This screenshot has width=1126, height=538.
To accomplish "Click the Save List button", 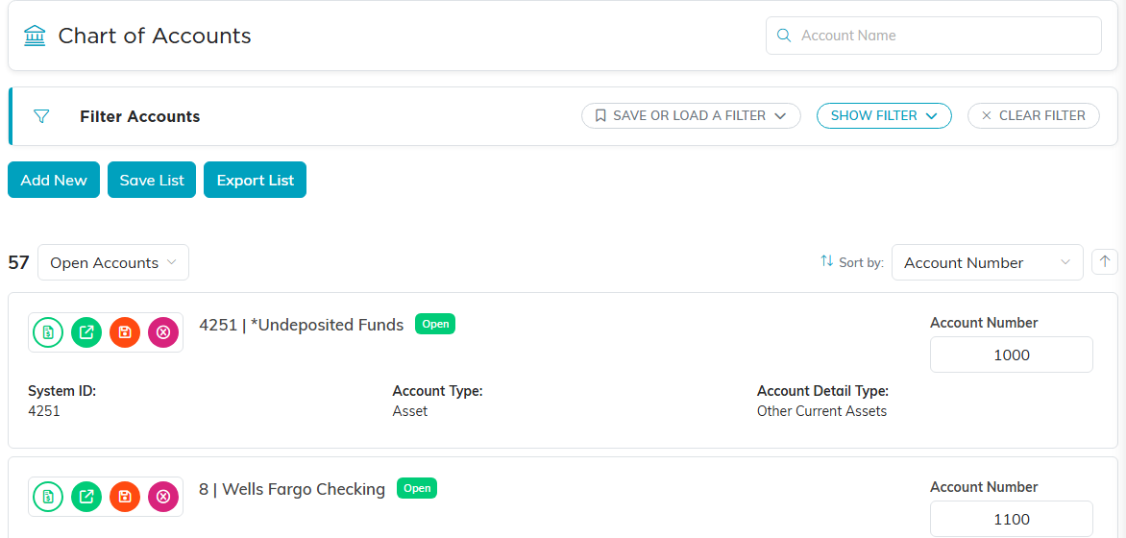I will pos(152,180).
